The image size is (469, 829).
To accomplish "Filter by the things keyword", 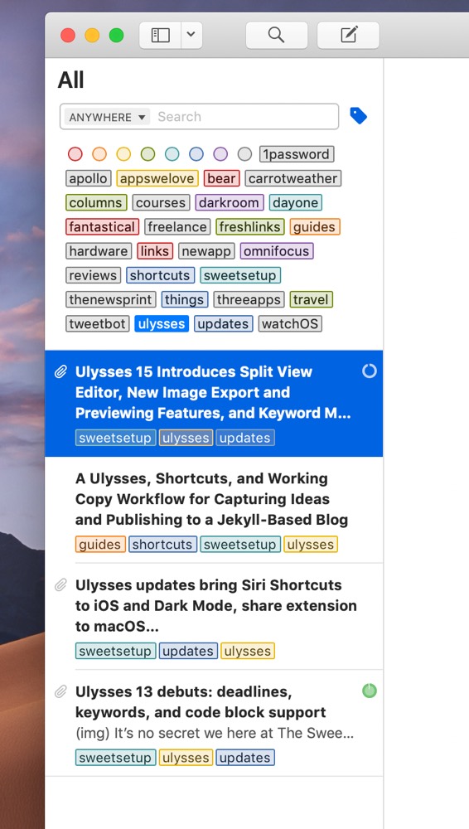I will [x=185, y=300].
